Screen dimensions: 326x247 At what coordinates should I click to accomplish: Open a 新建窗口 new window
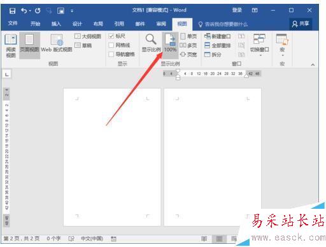click(217, 36)
